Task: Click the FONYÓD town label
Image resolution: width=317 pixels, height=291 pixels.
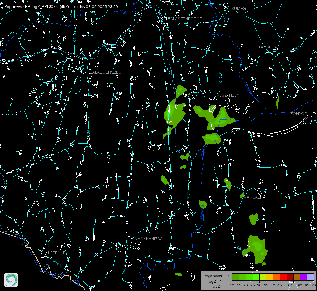Action: [299, 114]
